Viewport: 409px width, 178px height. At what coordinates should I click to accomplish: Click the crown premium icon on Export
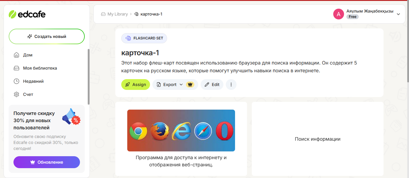(190, 85)
